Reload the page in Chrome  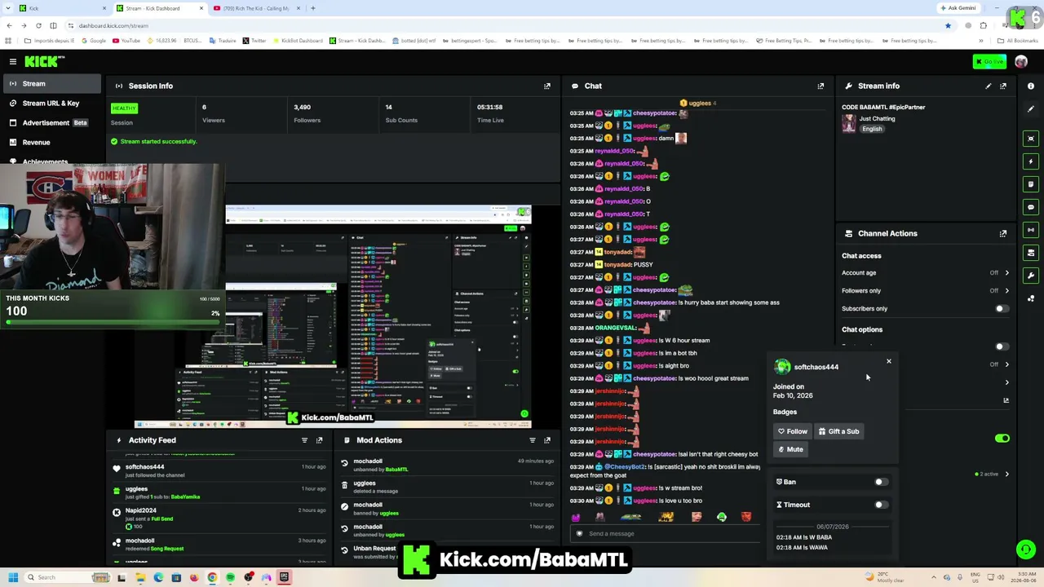[38, 25]
